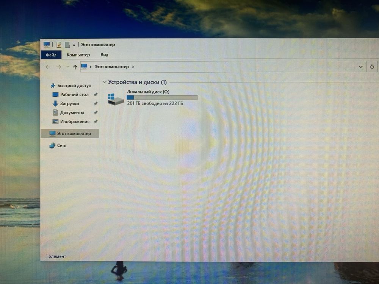This screenshot has height=284, width=379.
Task: Click the New folder quick access icon
Action: [67, 45]
